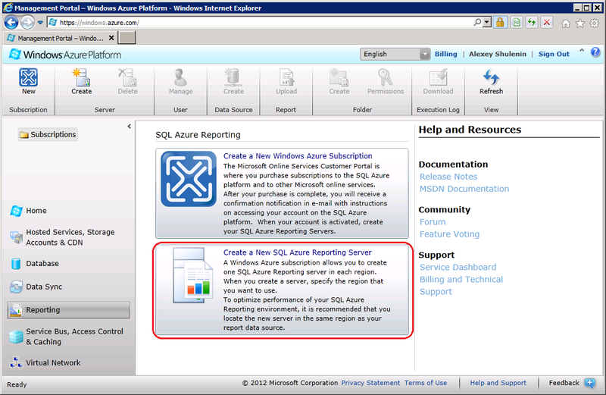Open recent pages dropdown arrow beside Forward
Viewport: 606px width, 395px height.
(40, 23)
